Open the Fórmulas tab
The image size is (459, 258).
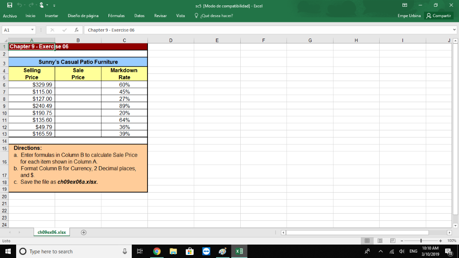(x=116, y=16)
